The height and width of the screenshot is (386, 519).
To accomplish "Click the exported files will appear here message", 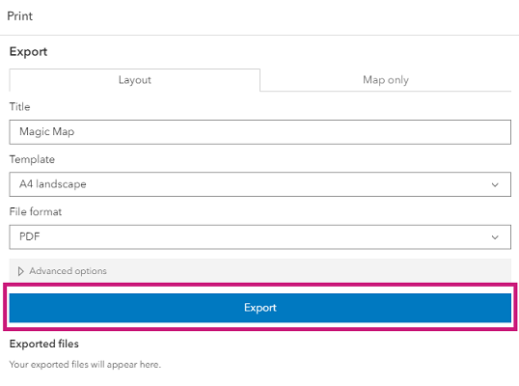I will pos(85,365).
